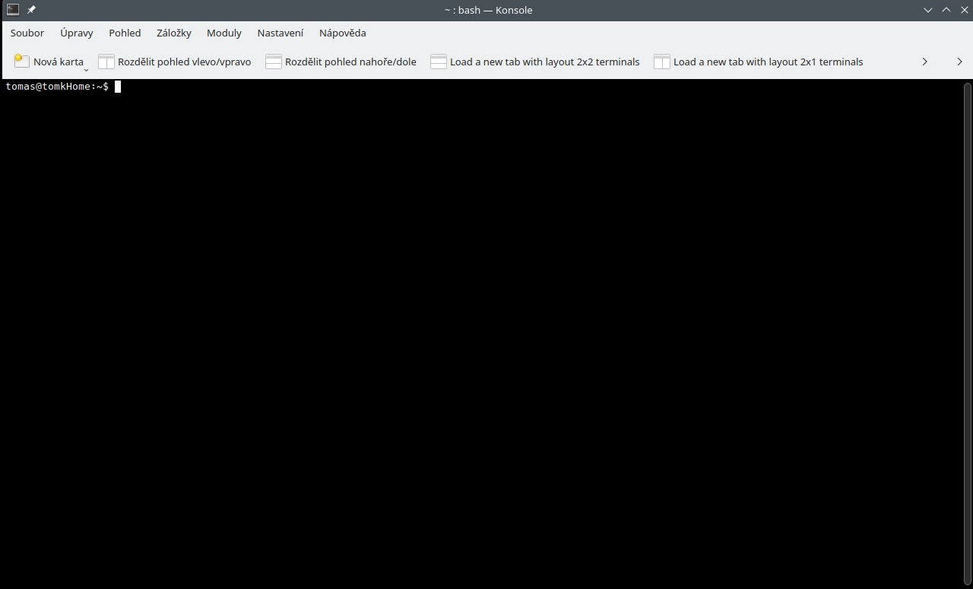
Task: Click the split view left/right icon
Action: pyautogui.click(x=106, y=62)
